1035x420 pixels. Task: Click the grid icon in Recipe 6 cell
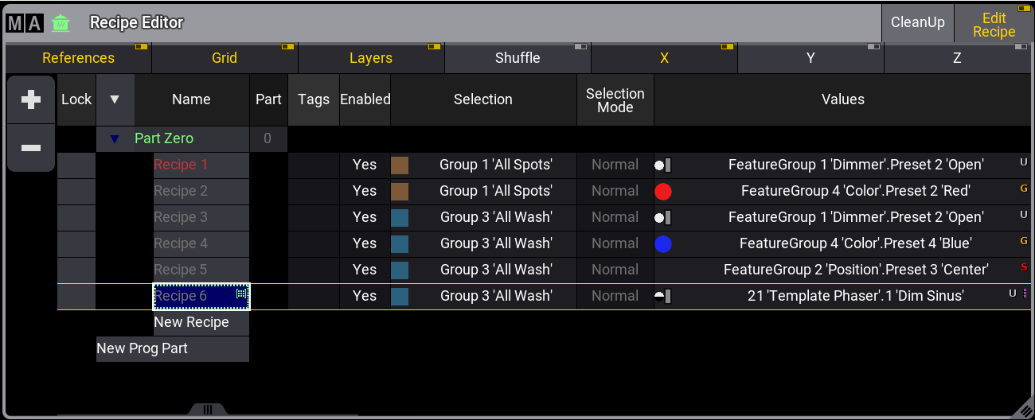[241, 294]
